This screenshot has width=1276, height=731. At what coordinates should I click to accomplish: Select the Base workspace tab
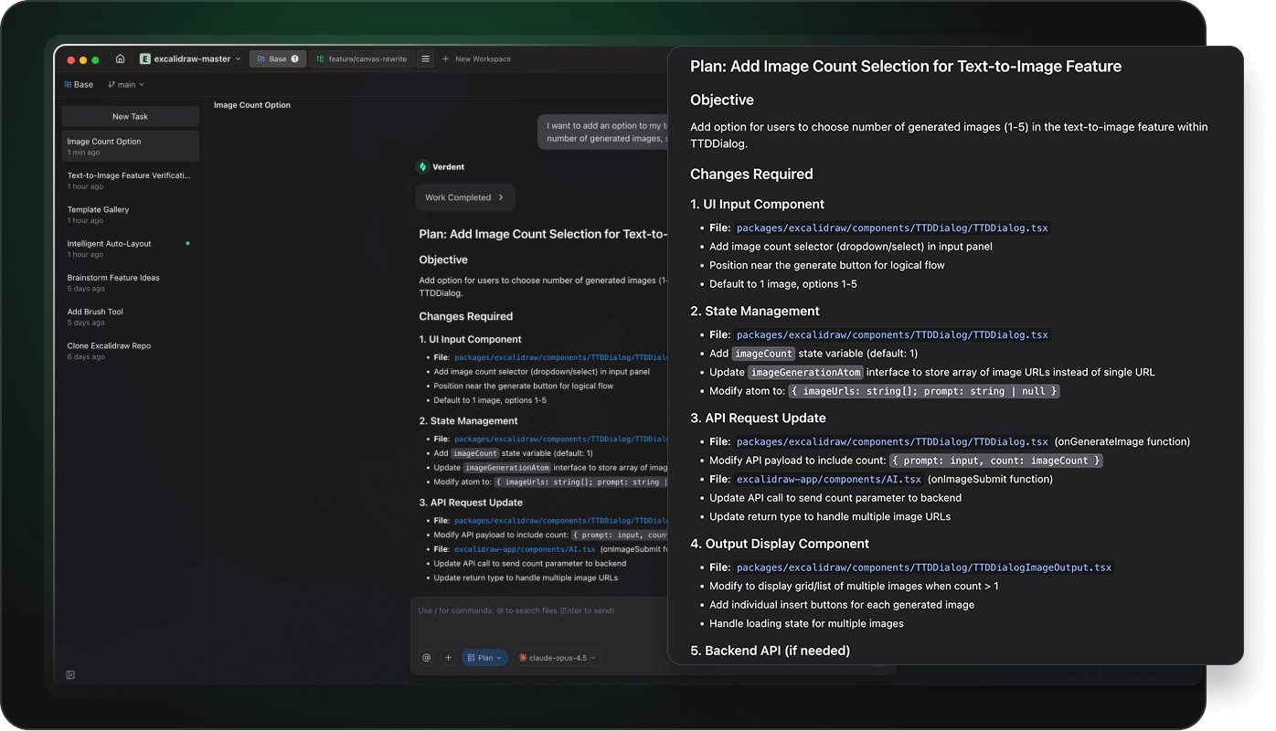tap(277, 58)
